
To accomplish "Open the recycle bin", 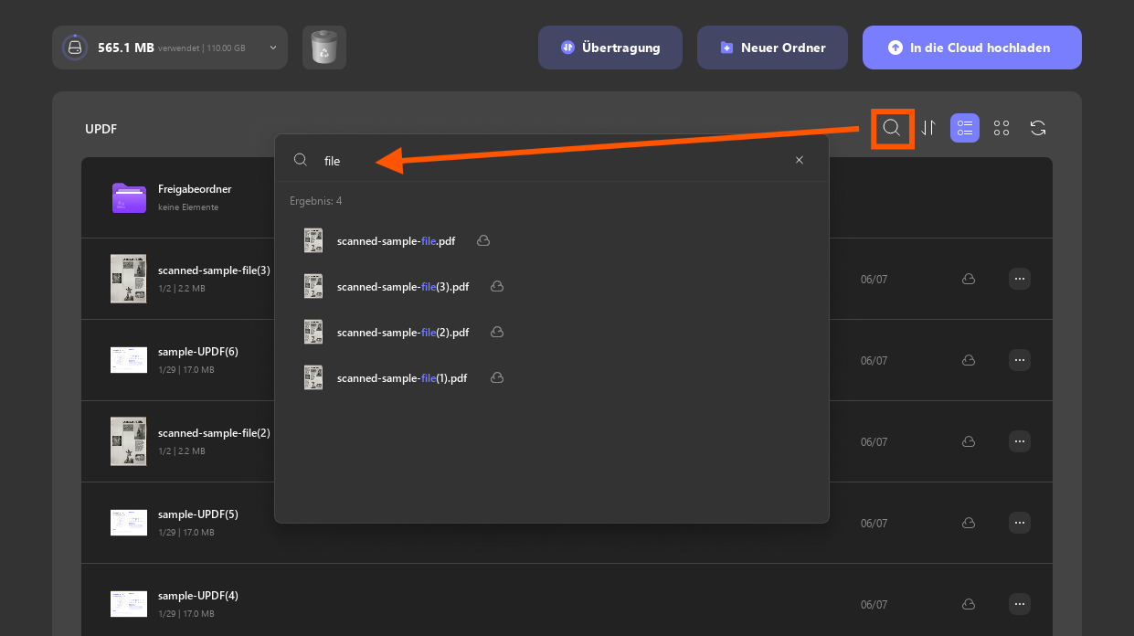I will [x=324, y=48].
